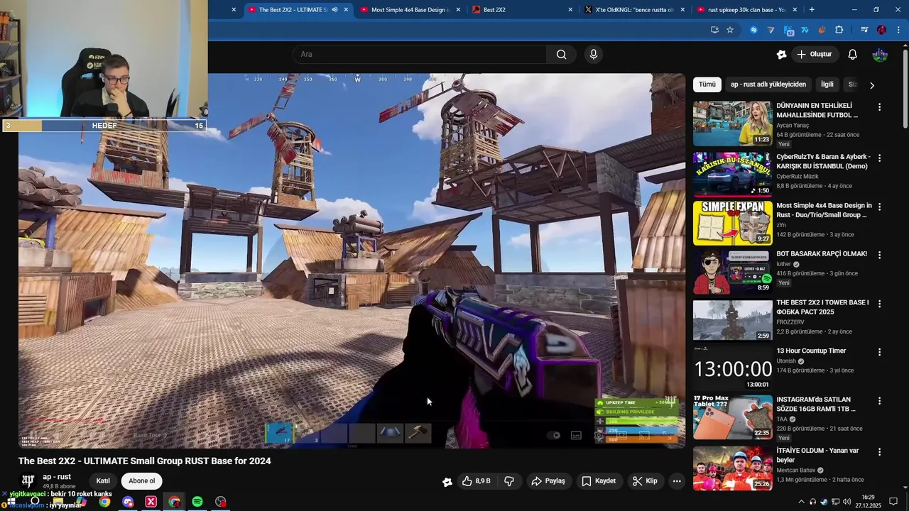Select the Tümü filter chip
Screen dimensions: 909x511
coord(707,84)
